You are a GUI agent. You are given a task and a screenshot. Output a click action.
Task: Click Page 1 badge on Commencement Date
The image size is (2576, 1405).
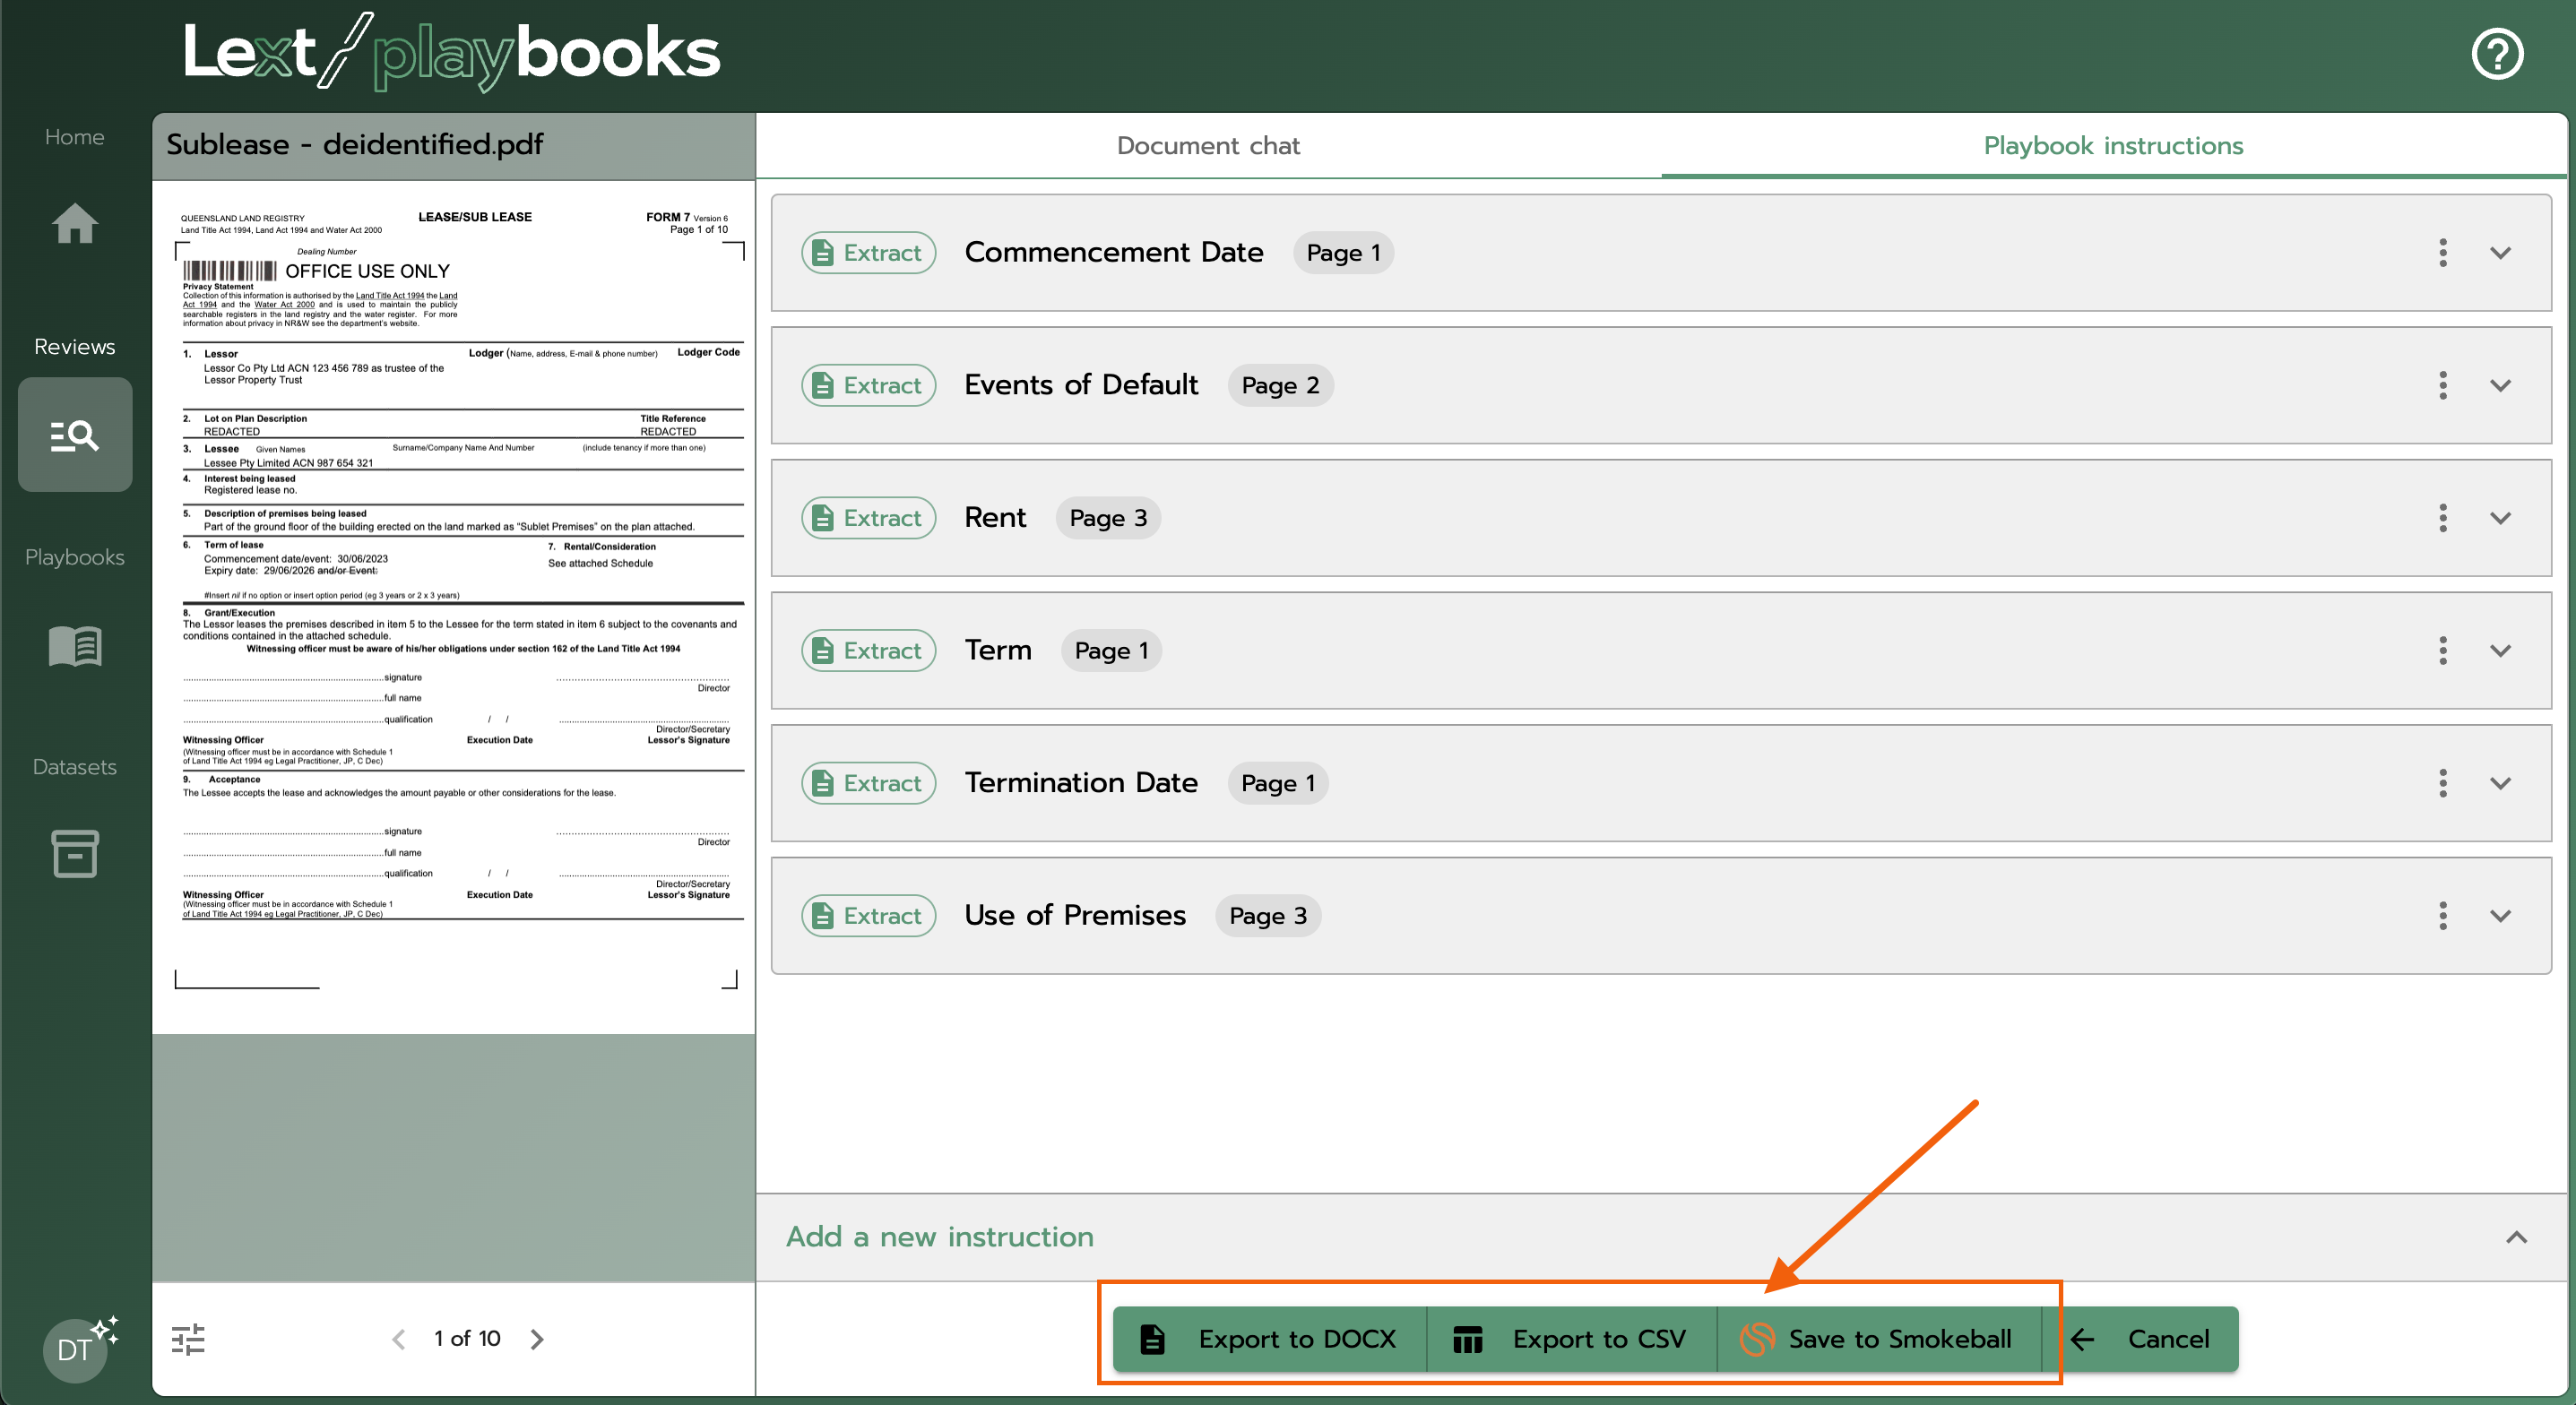[x=1343, y=253]
